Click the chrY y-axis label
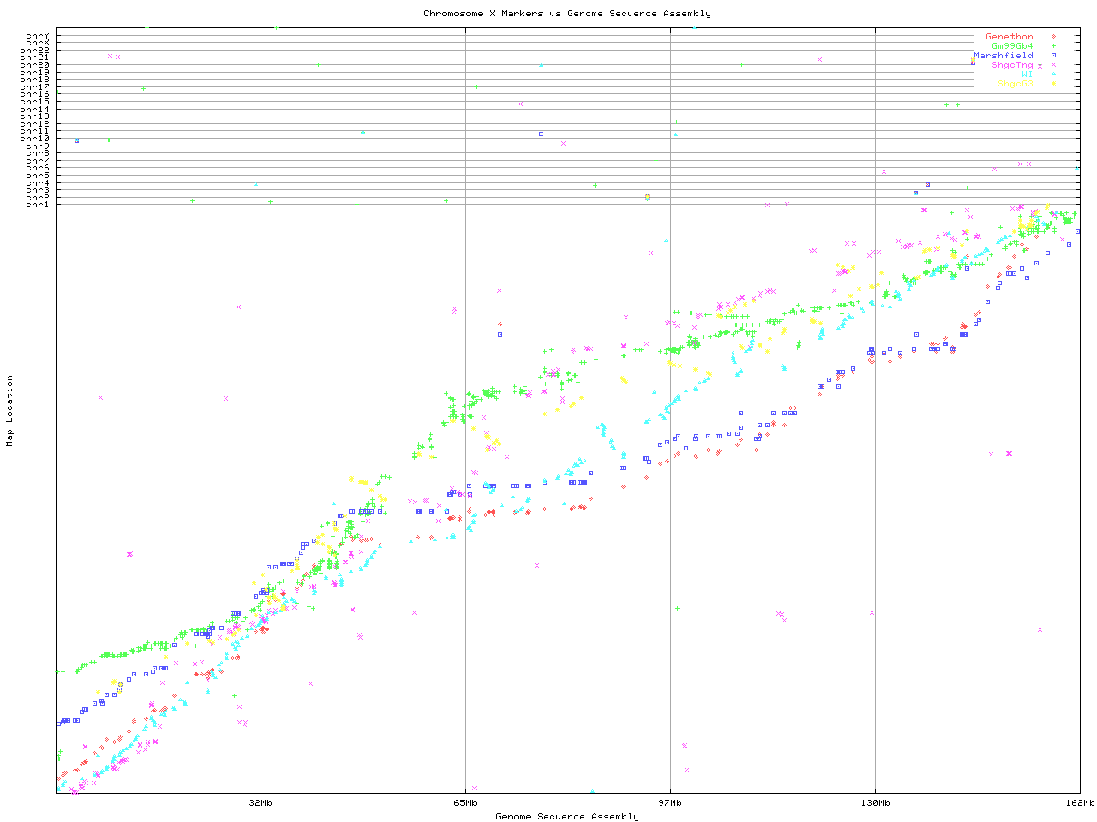This screenshot has height=822, width=1097. click(x=38, y=35)
